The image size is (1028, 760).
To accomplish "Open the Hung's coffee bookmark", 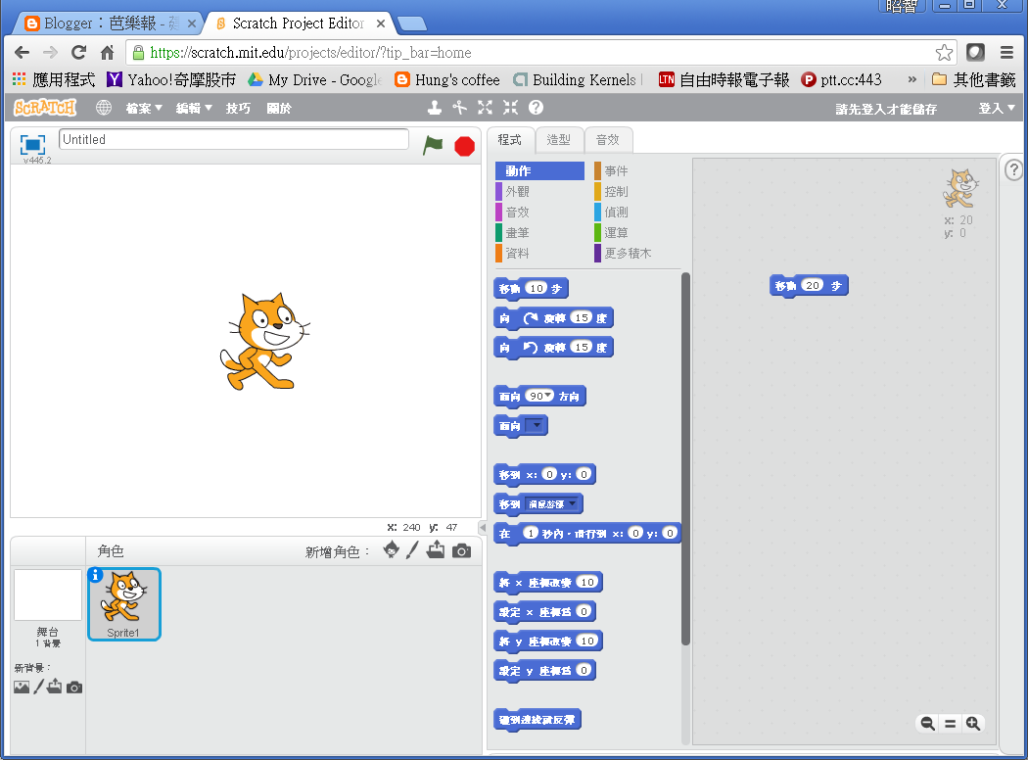I will click(447, 80).
